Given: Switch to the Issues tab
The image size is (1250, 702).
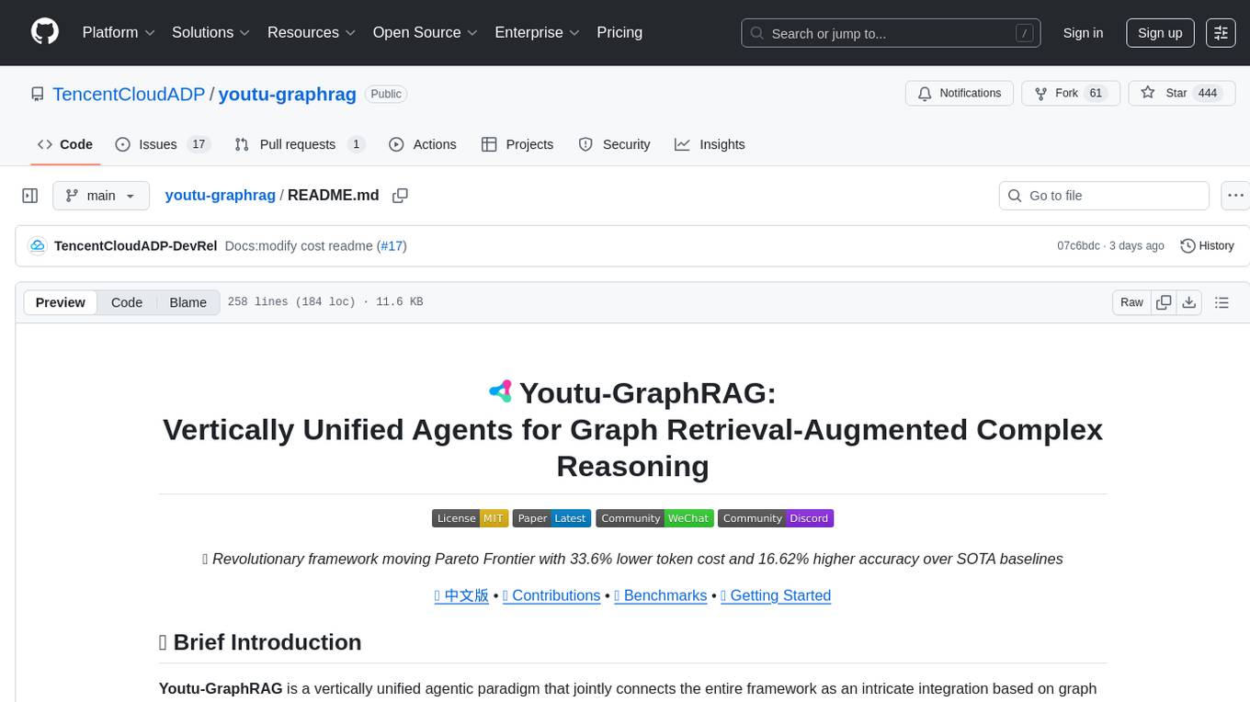Looking at the screenshot, I should (x=162, y=144).
